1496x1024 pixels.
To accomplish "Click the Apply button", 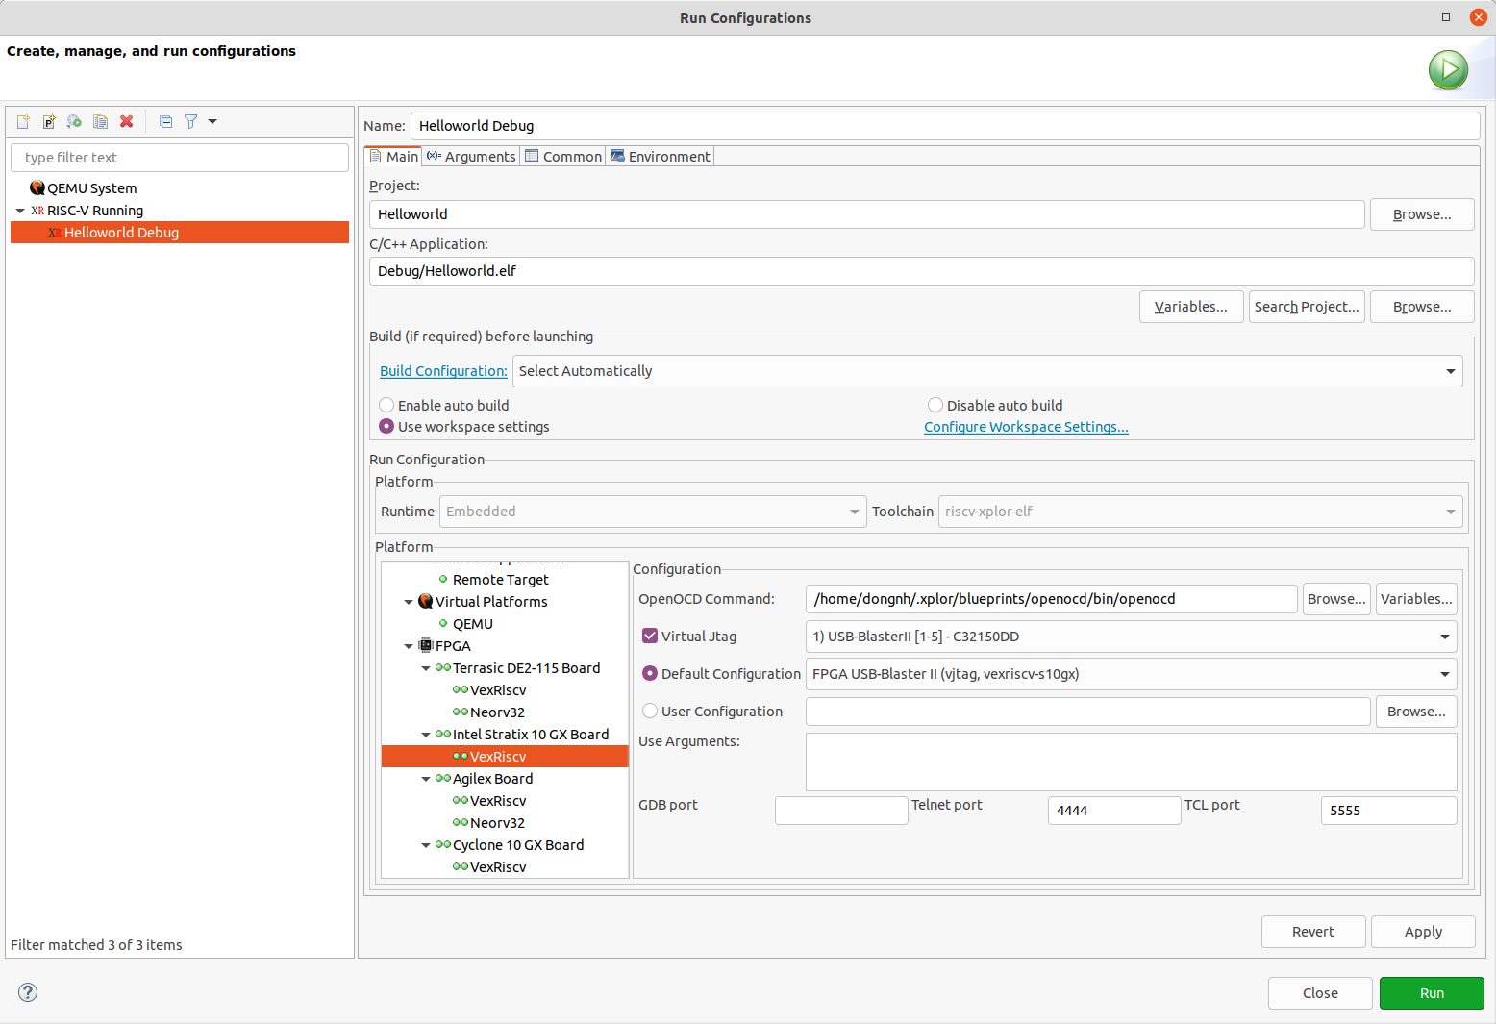I will pyautogui.click(x=1423, y=932).
